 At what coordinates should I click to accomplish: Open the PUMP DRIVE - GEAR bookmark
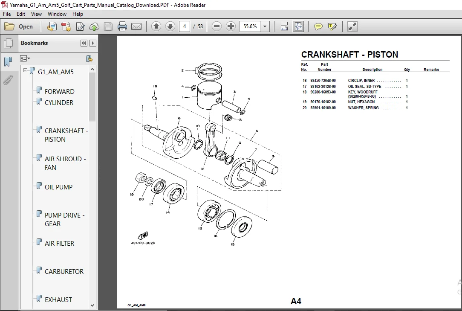[64, 220]
